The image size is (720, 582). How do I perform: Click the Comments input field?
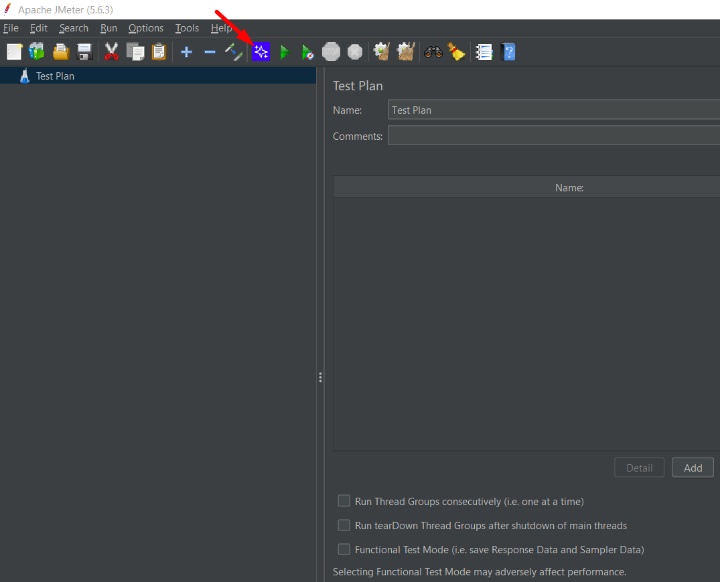pyautogui.click(x=554, y=136)
